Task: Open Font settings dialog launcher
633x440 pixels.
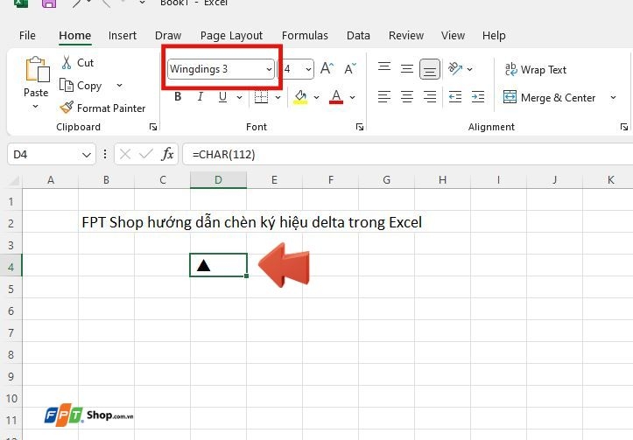Action: (360, 127)
